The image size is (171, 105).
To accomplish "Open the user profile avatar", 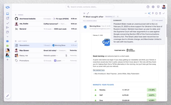I will [x=164, y=7].
